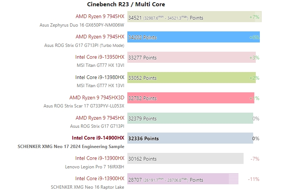This screenshot has height=192, width=289.
Task: Open the Intel Core i9-13980HX link
Action: (100, 77)
